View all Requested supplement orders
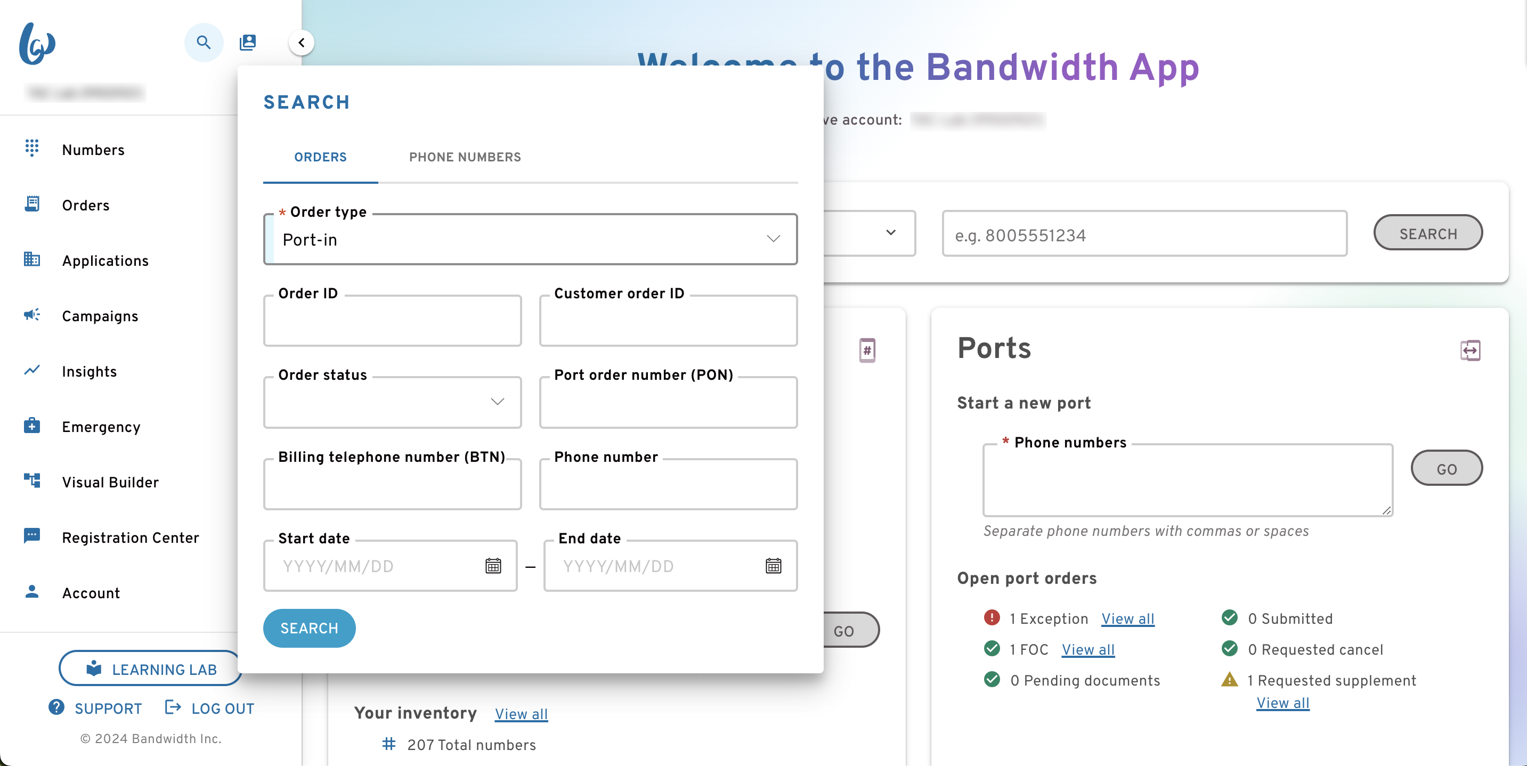The image size is (1527, 766). (x=1283, y=703)
